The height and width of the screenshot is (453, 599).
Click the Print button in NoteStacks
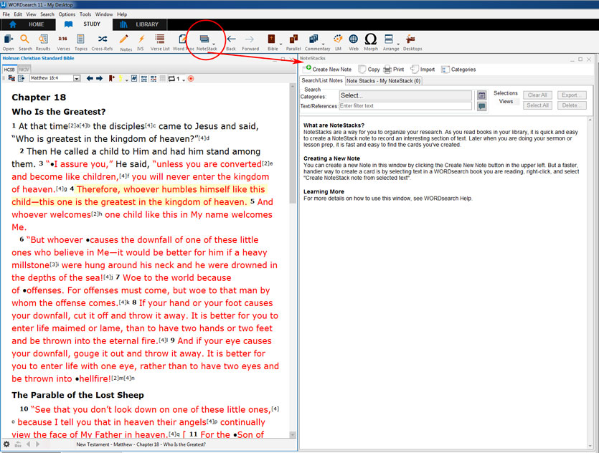point(394,69)
